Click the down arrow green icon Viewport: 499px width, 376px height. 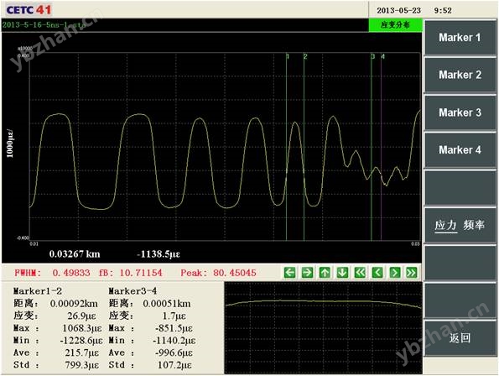(x=342, y=273)
